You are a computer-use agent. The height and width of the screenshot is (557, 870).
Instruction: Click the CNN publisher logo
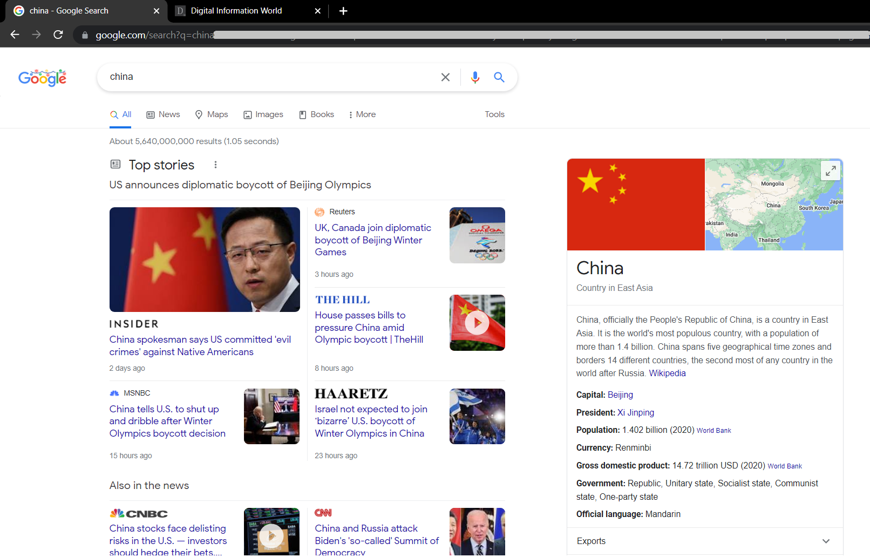[x=323, y=513]
